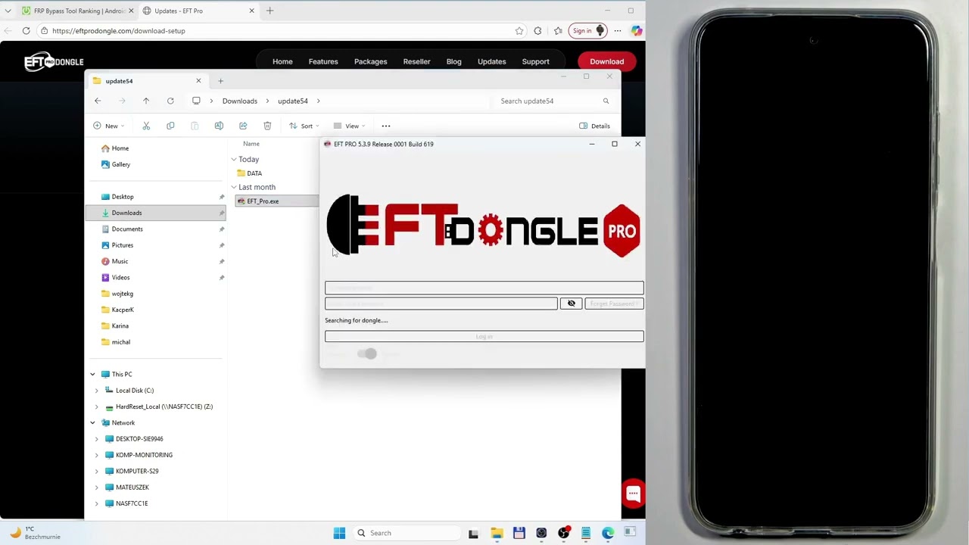
Task: Bookmark page with the star icon
Action: tap(519, 31)
